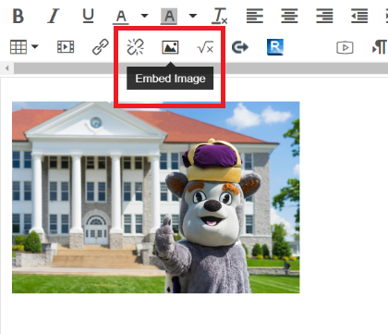The image size is (388, 334).
Task: Click the Embed Image icon
Action: click(170, 47)
